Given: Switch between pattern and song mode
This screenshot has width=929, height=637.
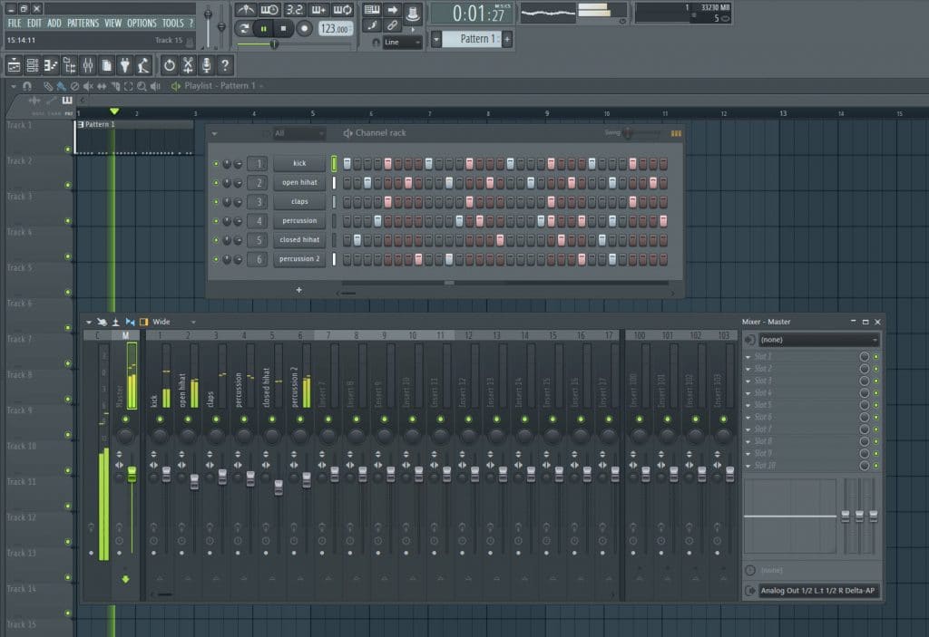Looking at the screenshot, I should click(x=243, y=28).
